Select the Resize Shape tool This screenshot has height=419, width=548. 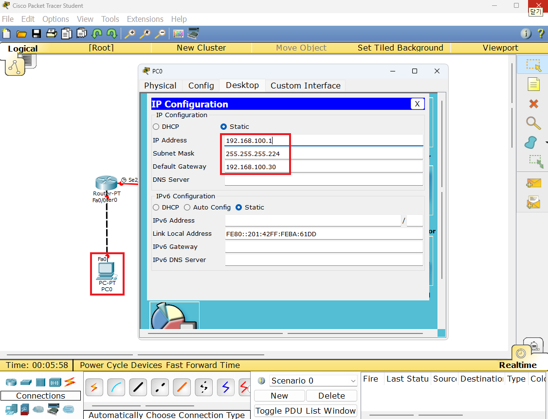click(x=536, y=161)
